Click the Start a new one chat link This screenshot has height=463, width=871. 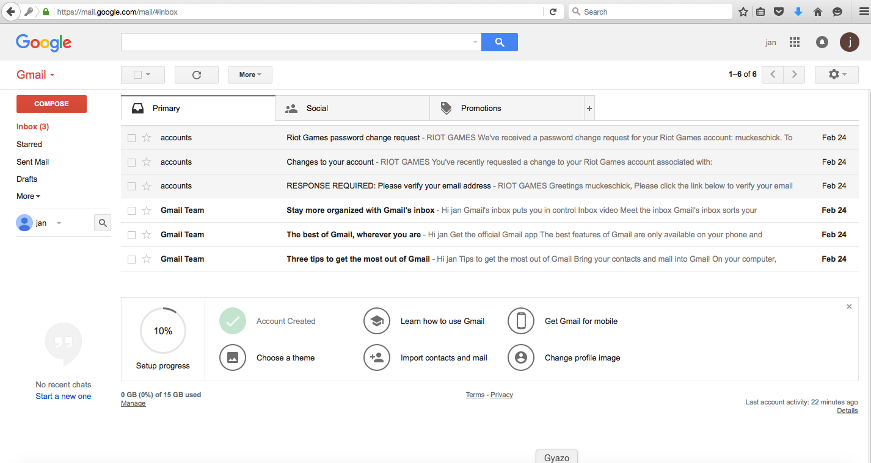point(64,397)
